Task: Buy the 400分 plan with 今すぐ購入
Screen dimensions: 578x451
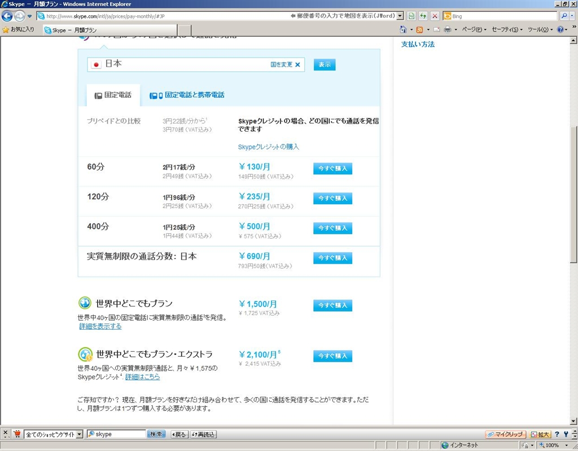Action: click(332, 228)
